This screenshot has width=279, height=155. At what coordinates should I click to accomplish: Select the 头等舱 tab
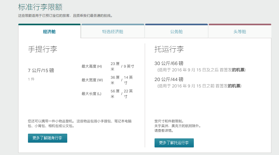pos(240,31)
